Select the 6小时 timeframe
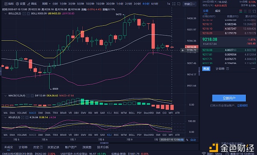 point(155,3)
